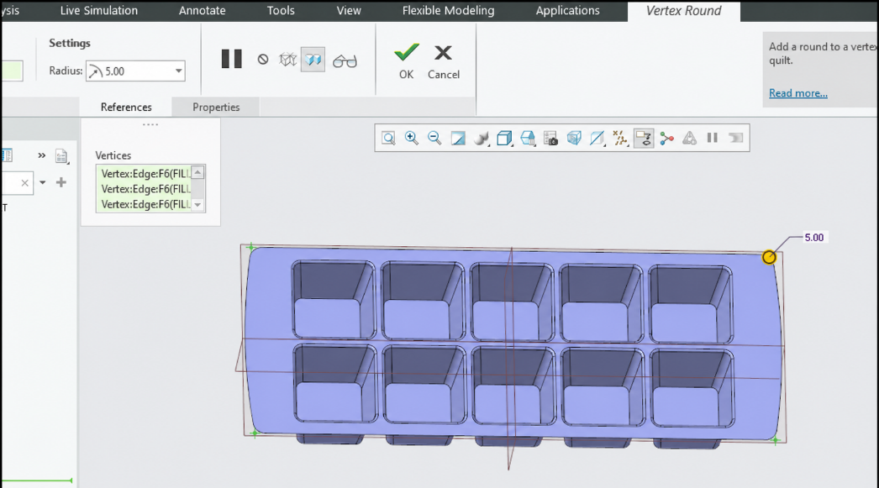Clear the model tree filter with X
Viewport: 879px width, 488px height.
click(x=24, y=182)
